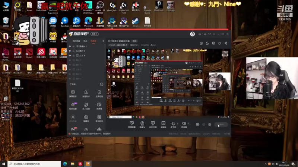Select the 文本 5 source row

[x=86, y=69]
